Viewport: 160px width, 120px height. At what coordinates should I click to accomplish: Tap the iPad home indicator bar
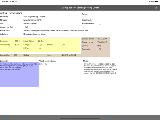(80, 119)
